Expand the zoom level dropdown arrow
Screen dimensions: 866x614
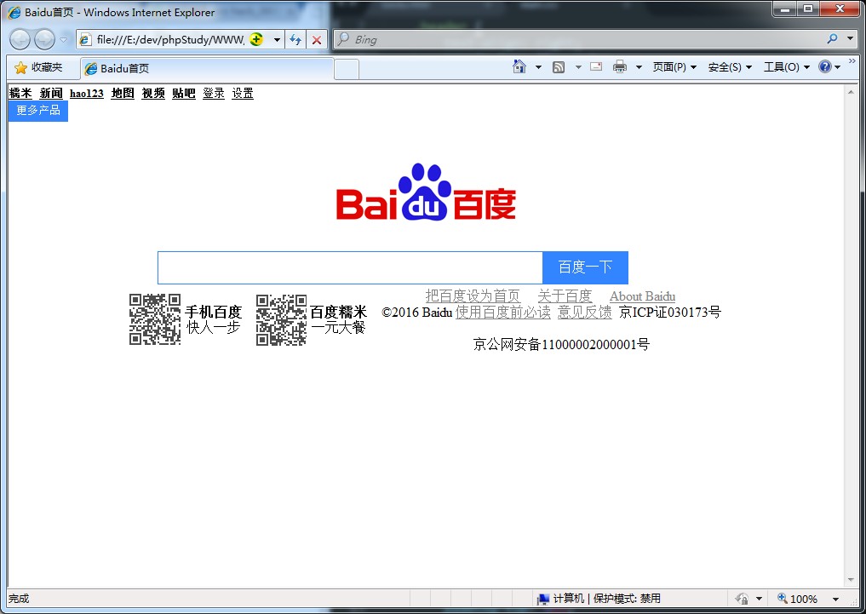835,599
